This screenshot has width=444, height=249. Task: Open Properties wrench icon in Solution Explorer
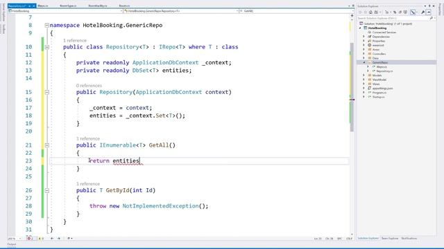click(422, 12)
